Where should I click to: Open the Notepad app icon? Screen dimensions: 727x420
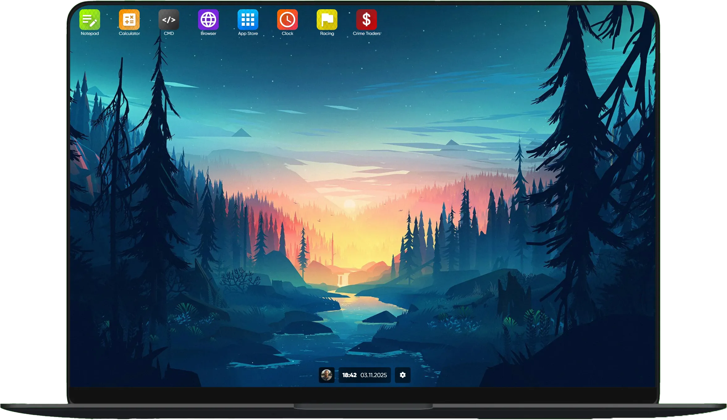tap(90, 19)
